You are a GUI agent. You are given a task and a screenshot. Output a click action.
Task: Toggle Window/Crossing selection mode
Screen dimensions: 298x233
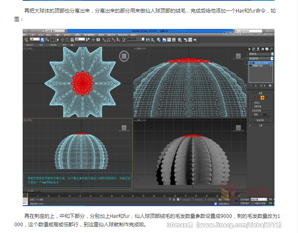click(57, 40)
